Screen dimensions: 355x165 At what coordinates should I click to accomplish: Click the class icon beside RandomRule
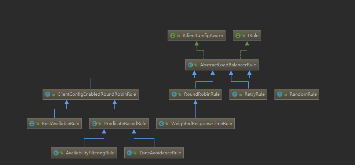(x=279, y=94)
